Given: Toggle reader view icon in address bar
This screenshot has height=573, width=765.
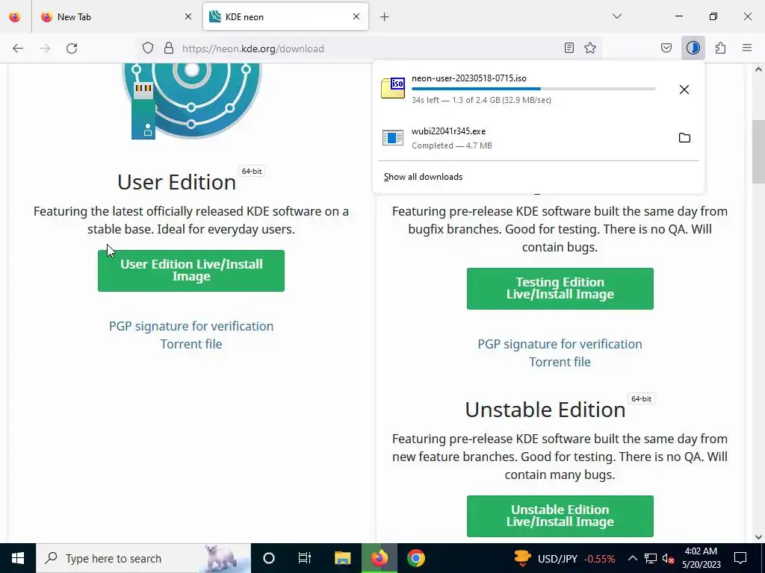Looking at the screenshot, I should coord(569,48).
